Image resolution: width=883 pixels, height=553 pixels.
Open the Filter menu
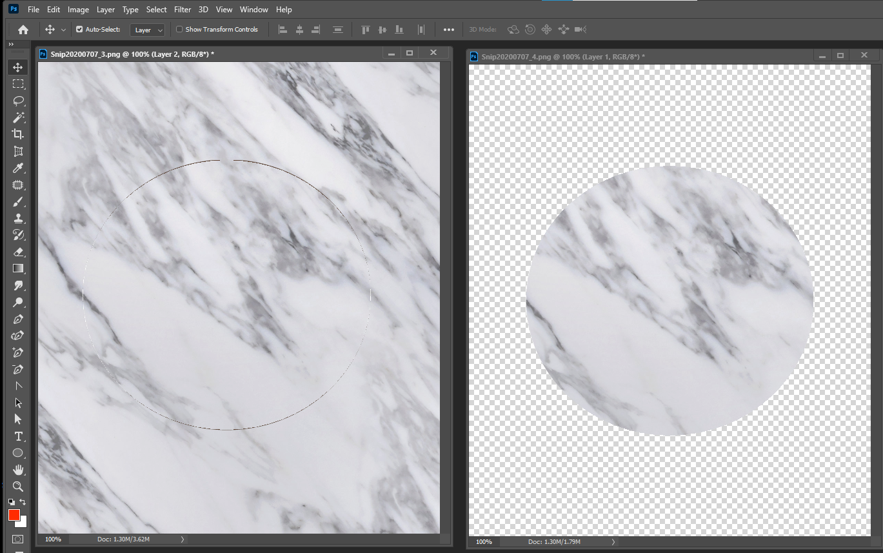tap(183, 9)
